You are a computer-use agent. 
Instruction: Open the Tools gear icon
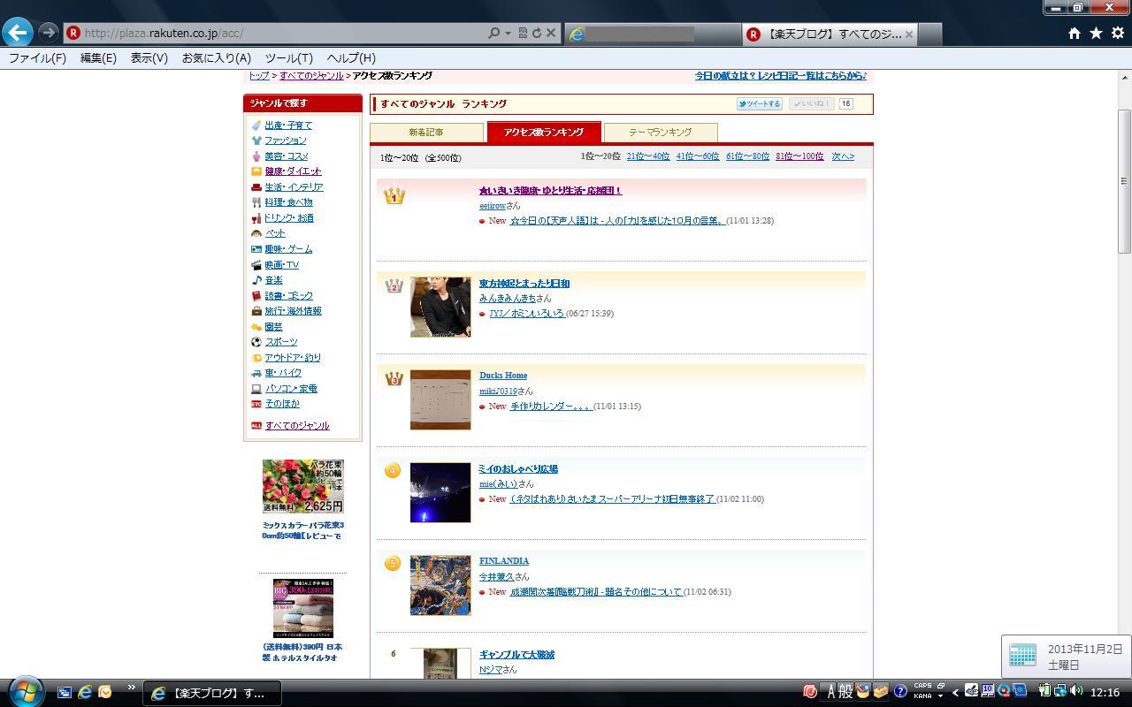(1118, 33)
